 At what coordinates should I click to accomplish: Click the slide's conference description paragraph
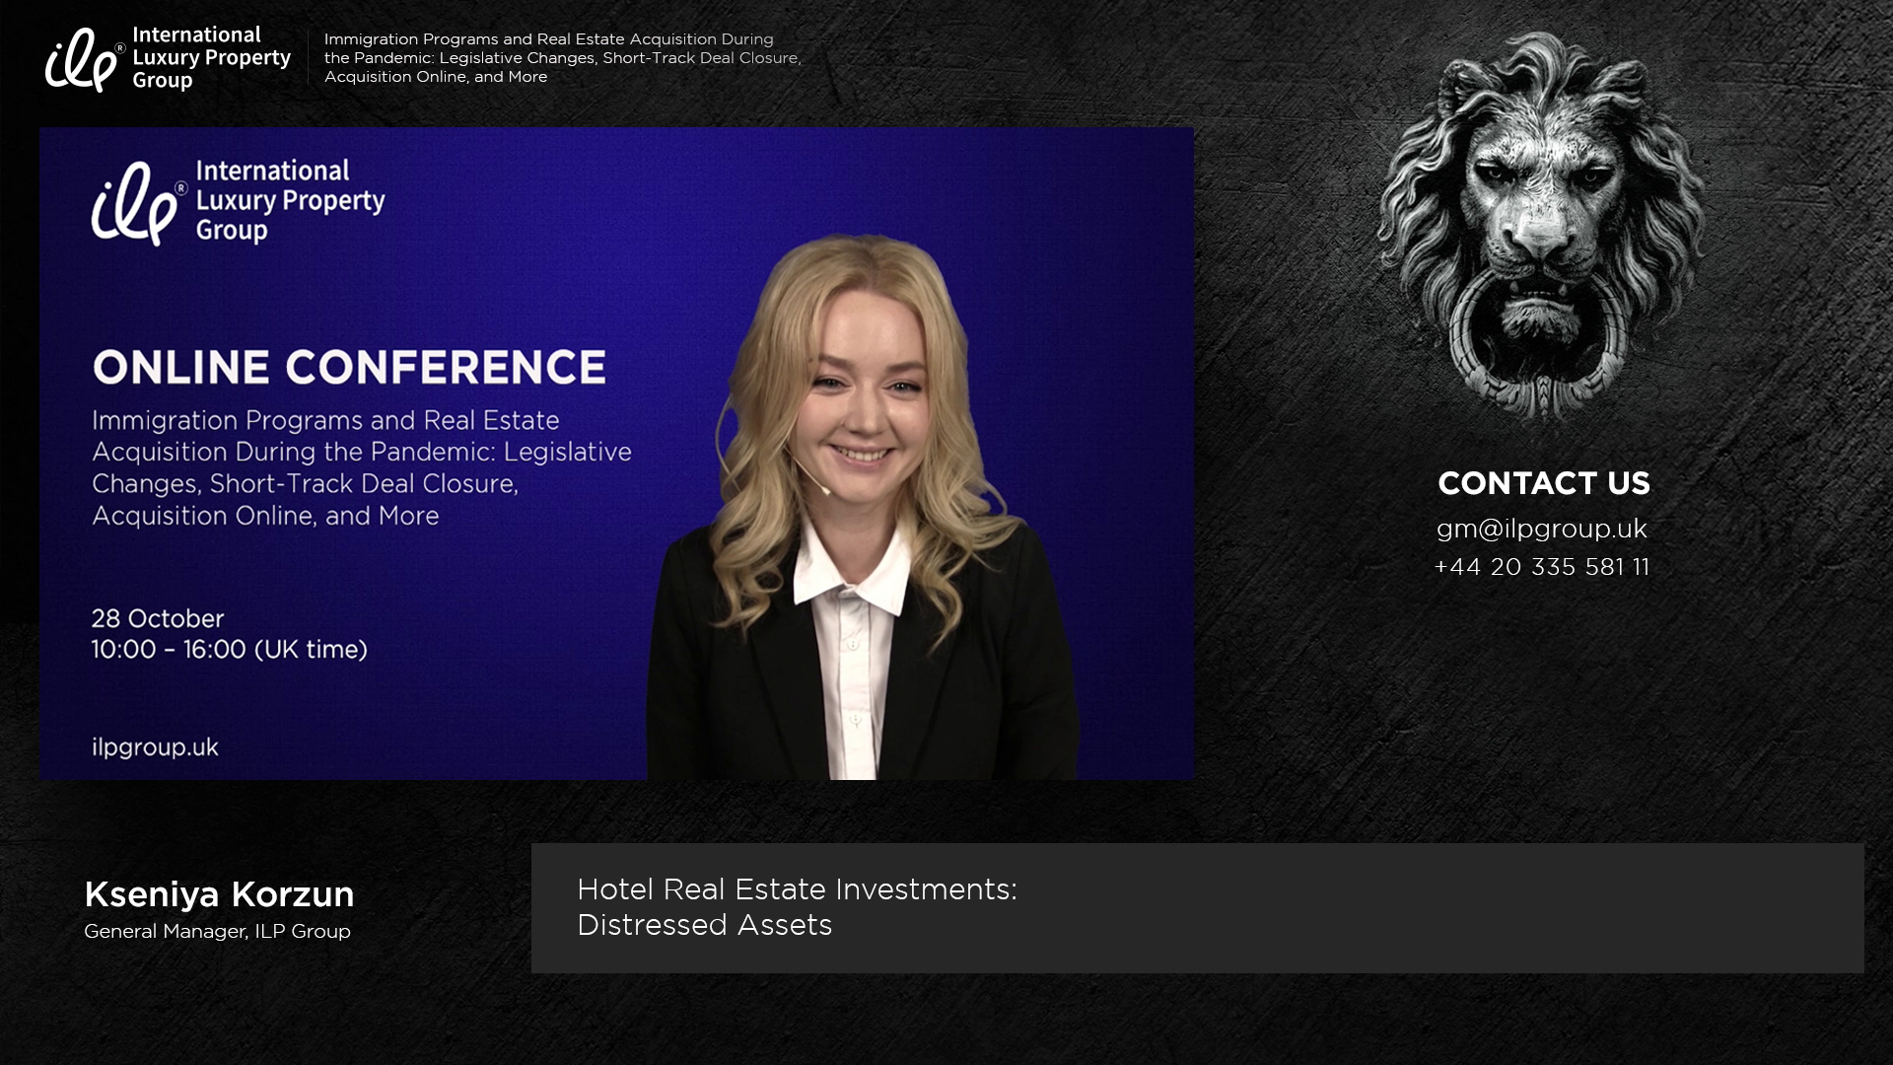point(361,467)
